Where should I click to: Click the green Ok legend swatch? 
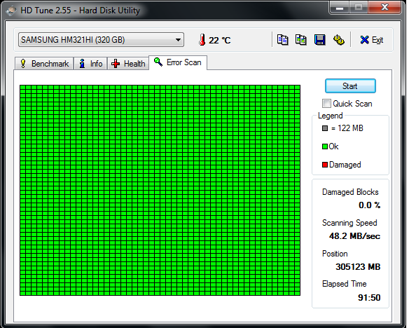tap(325, 146)
